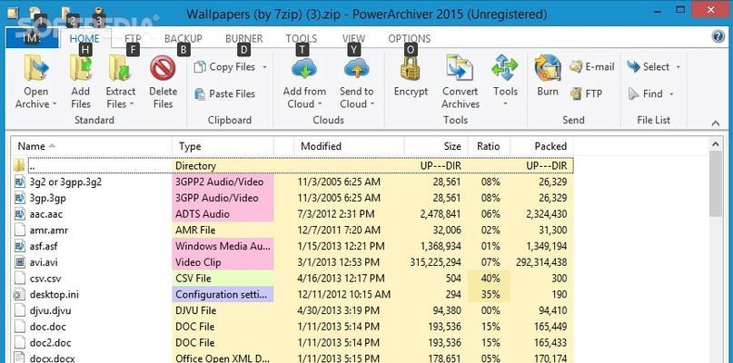The image size is (733, 363).
Task: Select the amr.amr file row
Action: point(292,230)
